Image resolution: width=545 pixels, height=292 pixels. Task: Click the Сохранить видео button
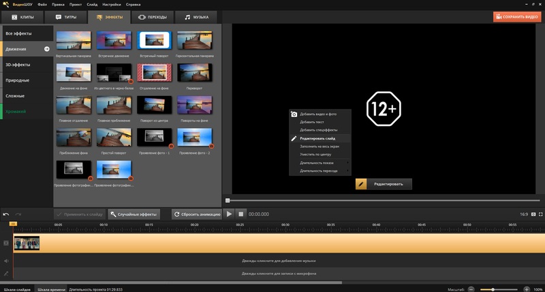[517, 16]
